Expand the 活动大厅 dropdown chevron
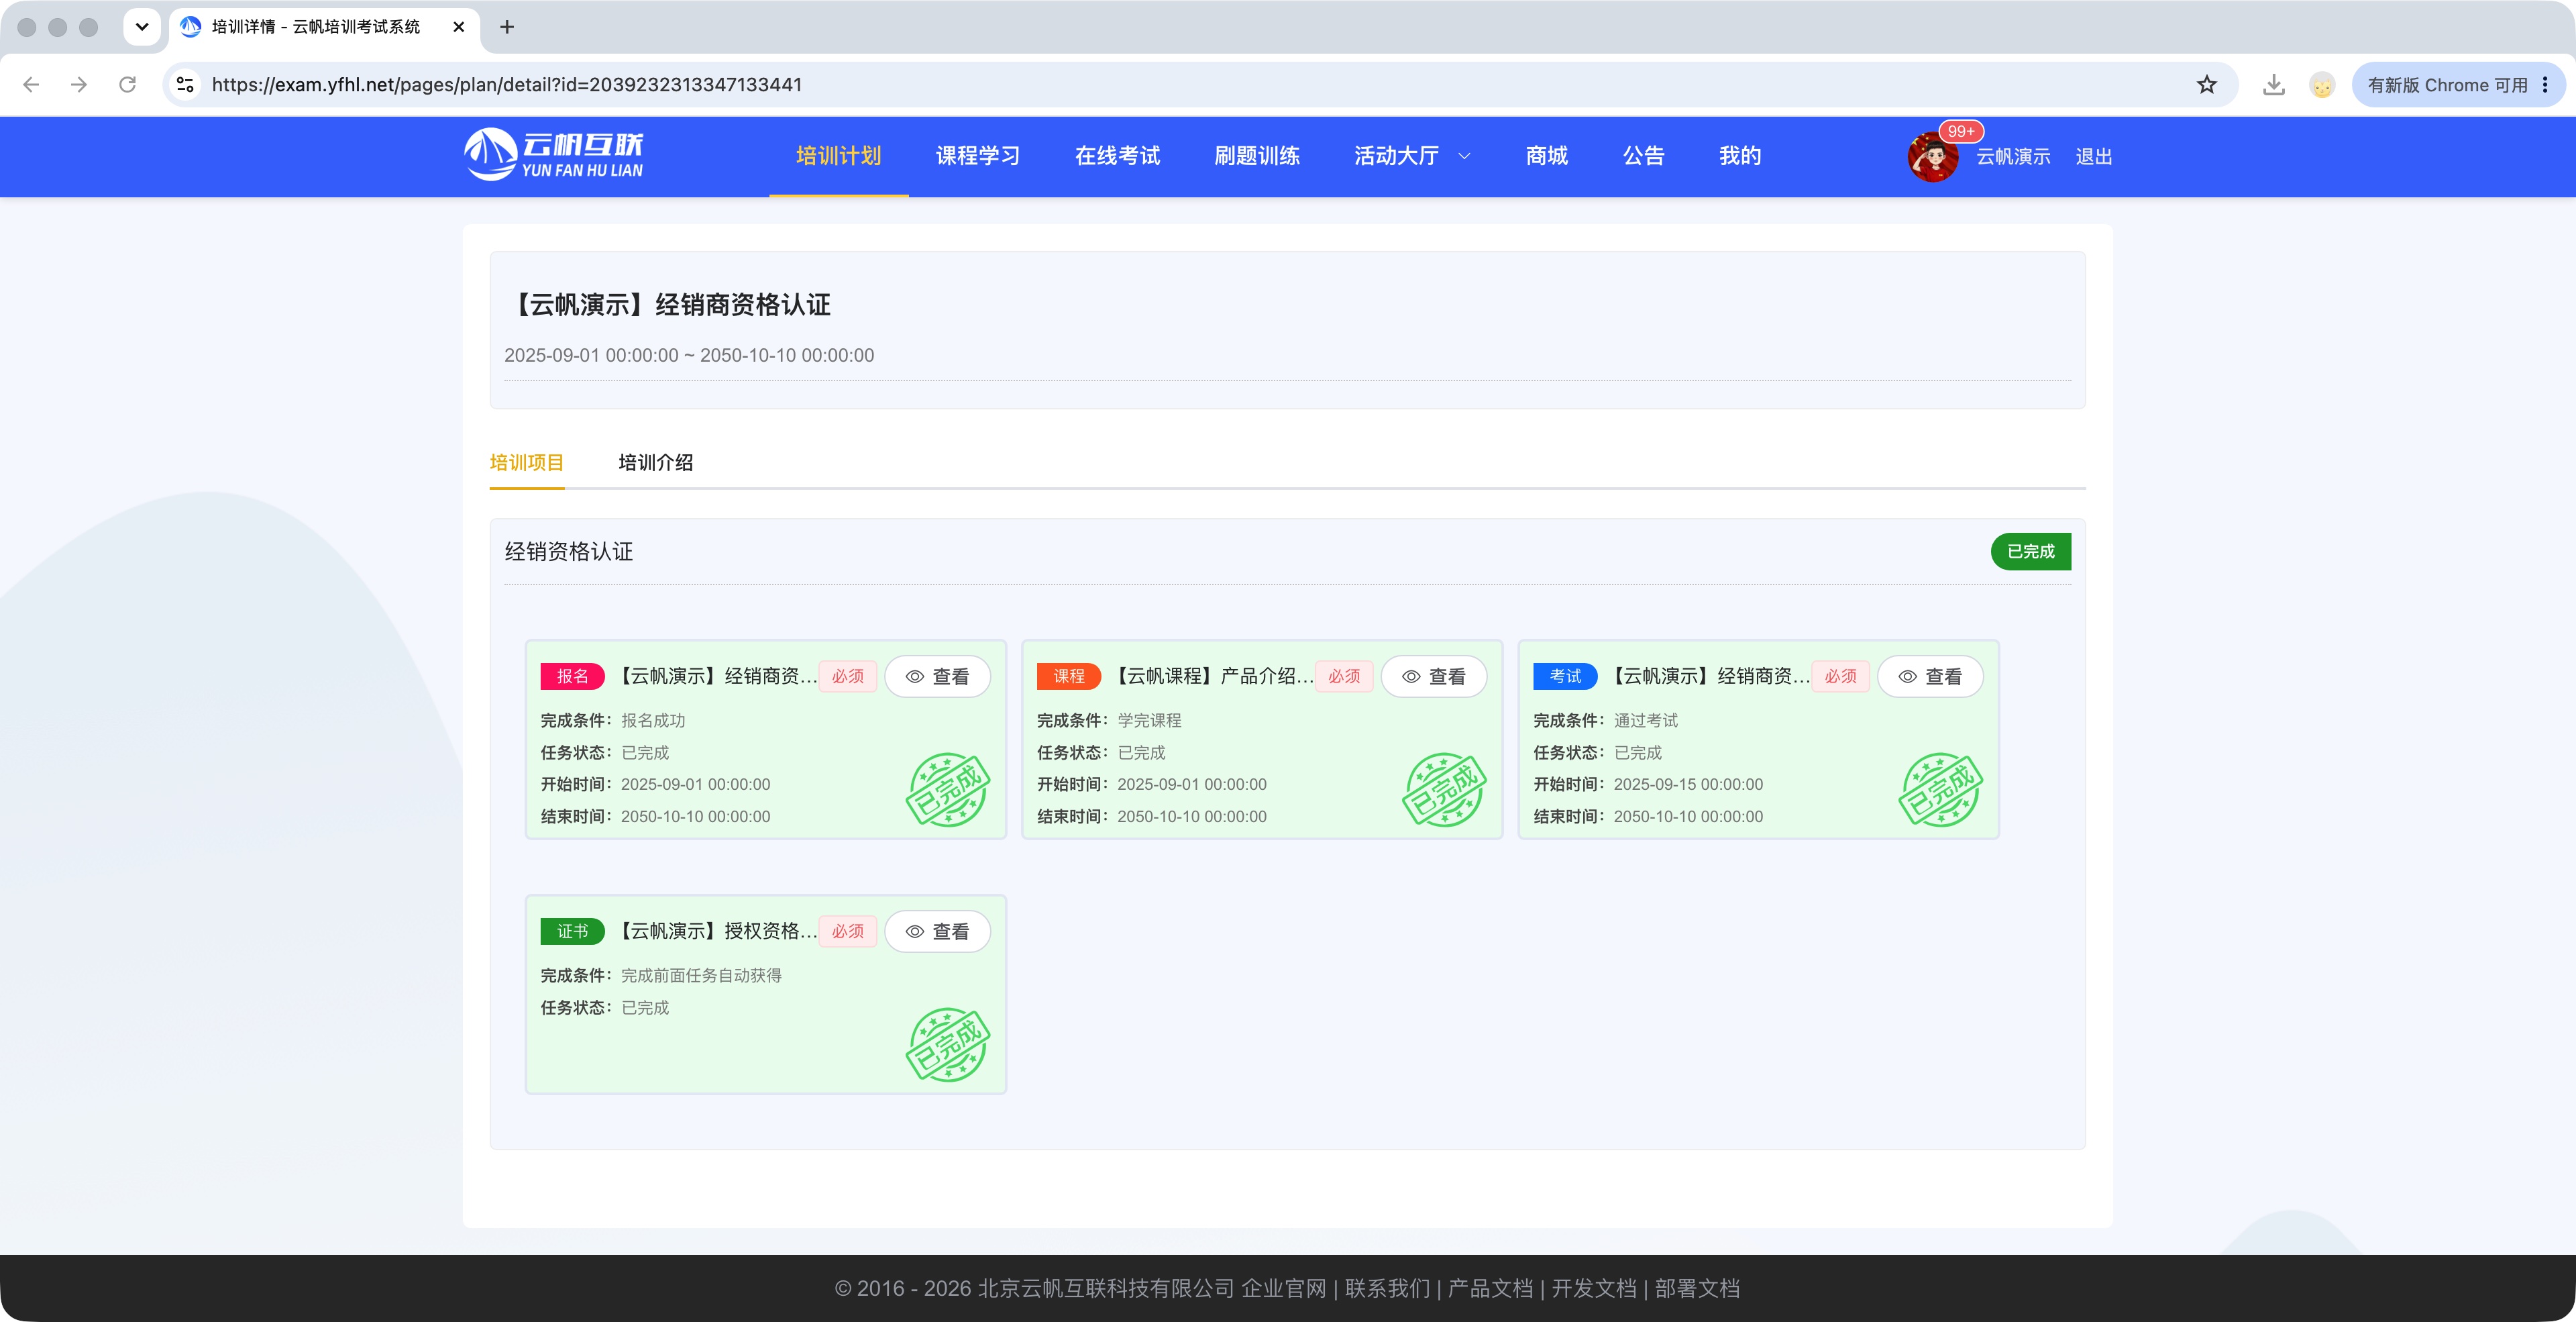This screenshot has height=1322, width=2576. click(x=1465, y=156)
